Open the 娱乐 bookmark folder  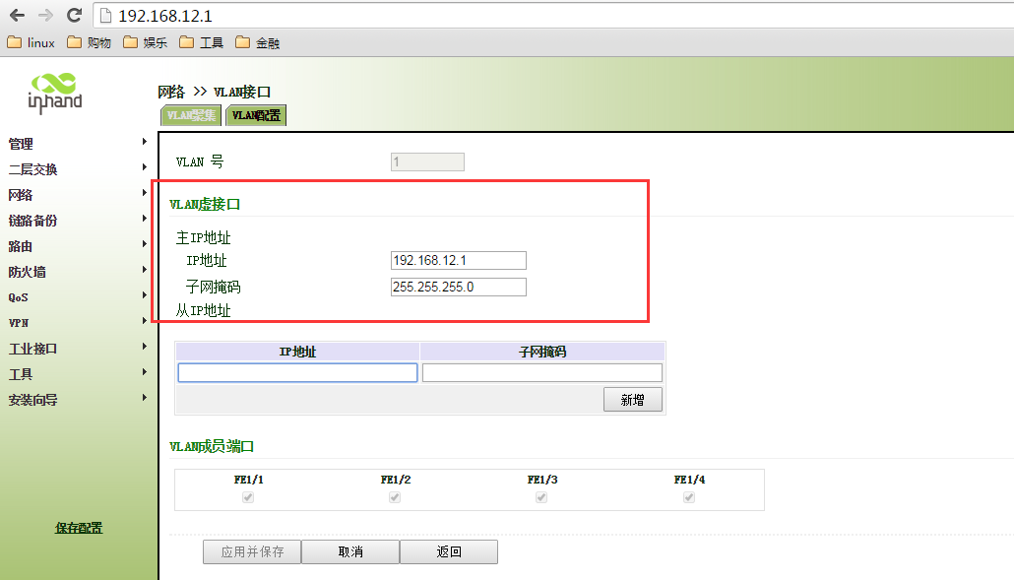click(145, 42)
